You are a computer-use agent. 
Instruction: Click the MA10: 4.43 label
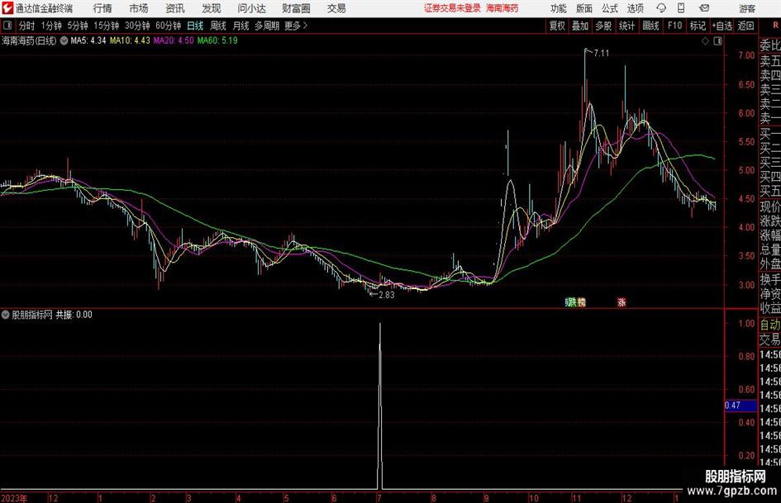(130, 40)
